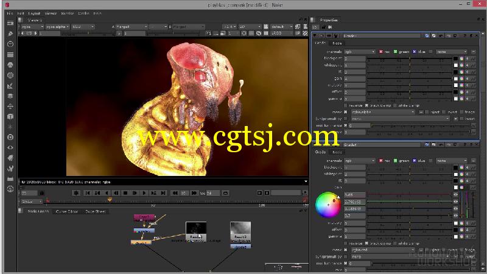Open the File menu

click(10, 13)
